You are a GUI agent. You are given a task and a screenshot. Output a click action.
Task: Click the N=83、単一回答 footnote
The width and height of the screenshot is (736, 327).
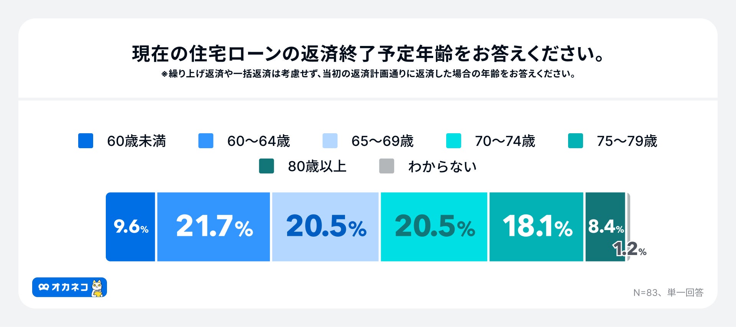668,293
